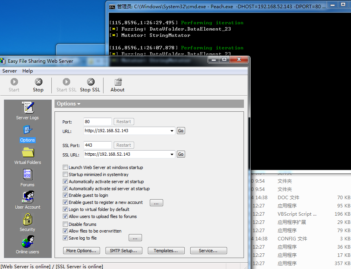This screenshot has width=351, height=269.
Task: Open the Help menu
Action: pyautogui.click(x=27, y=71)
